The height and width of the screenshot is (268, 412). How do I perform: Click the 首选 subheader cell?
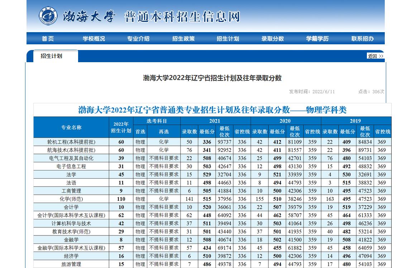140,131
